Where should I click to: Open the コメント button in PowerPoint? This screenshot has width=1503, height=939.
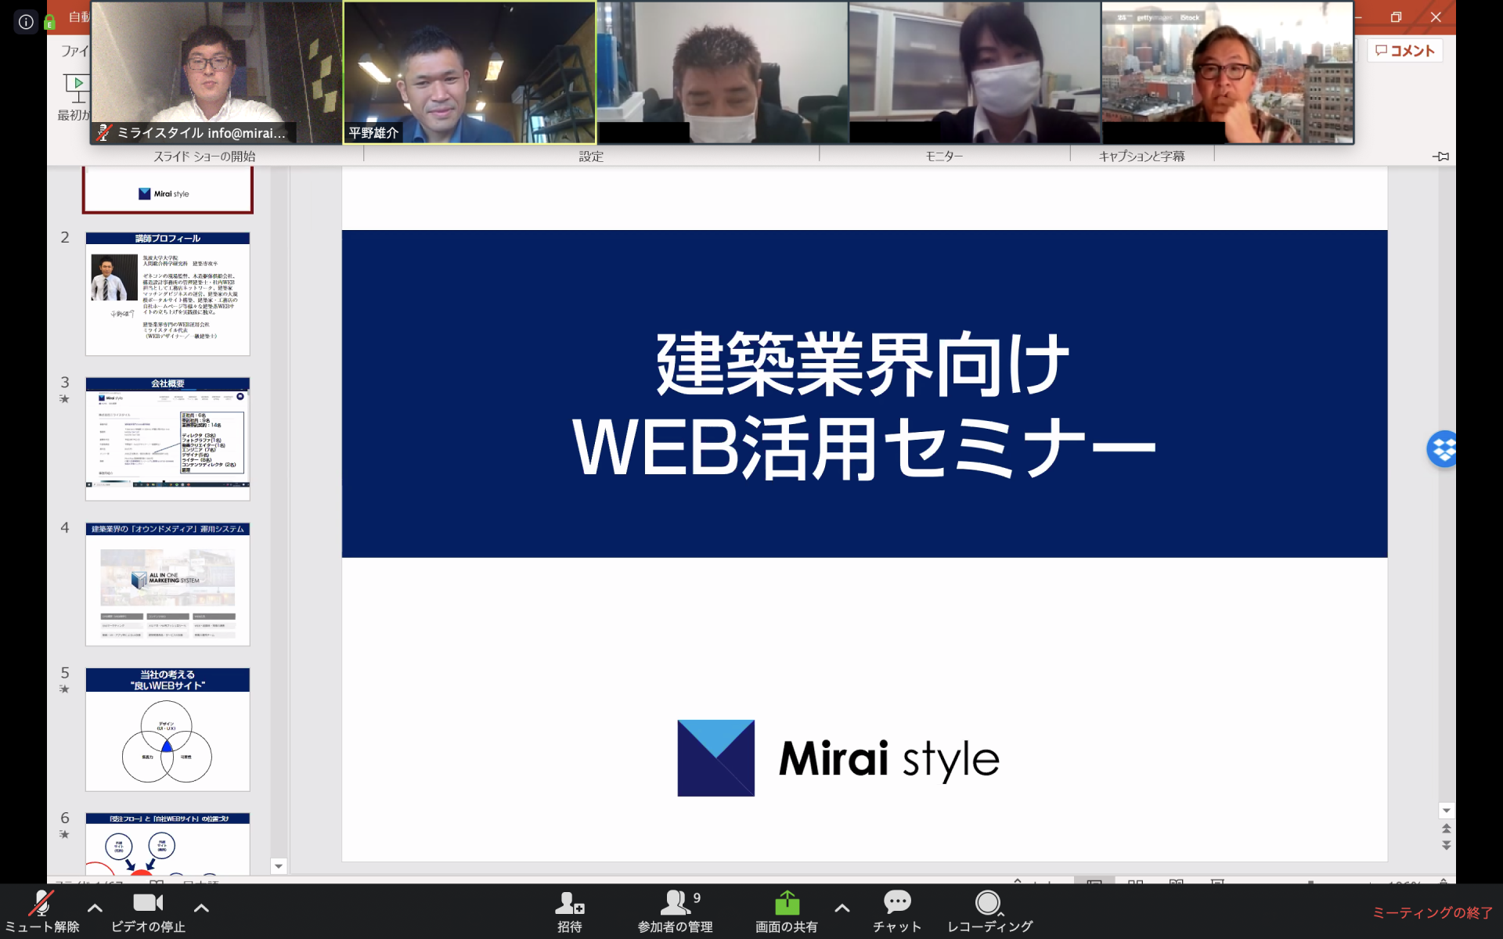[1405, 51]
